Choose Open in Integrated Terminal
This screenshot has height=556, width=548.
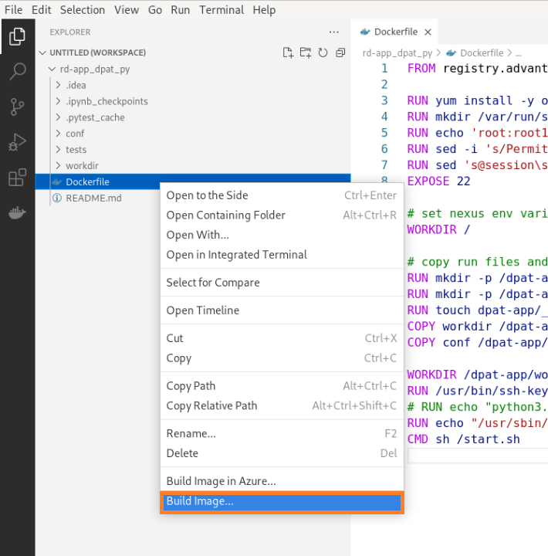pyautogui.click(x=236, y=255)
